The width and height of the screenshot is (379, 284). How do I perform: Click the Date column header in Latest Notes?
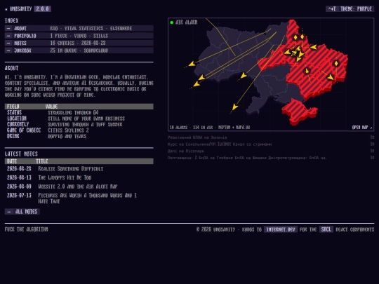tap(12, 161)
